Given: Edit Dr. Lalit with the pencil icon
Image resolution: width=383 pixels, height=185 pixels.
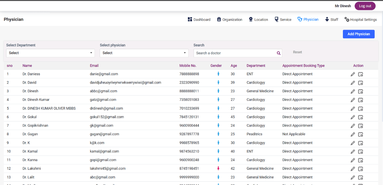Looking at the screenshot, I should point(353,177).
